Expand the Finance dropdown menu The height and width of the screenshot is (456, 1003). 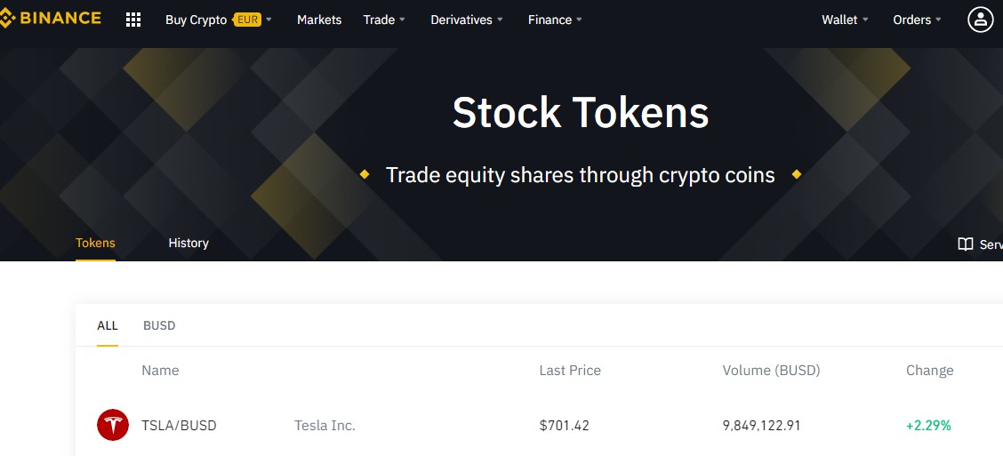click(x=555, y=20)
